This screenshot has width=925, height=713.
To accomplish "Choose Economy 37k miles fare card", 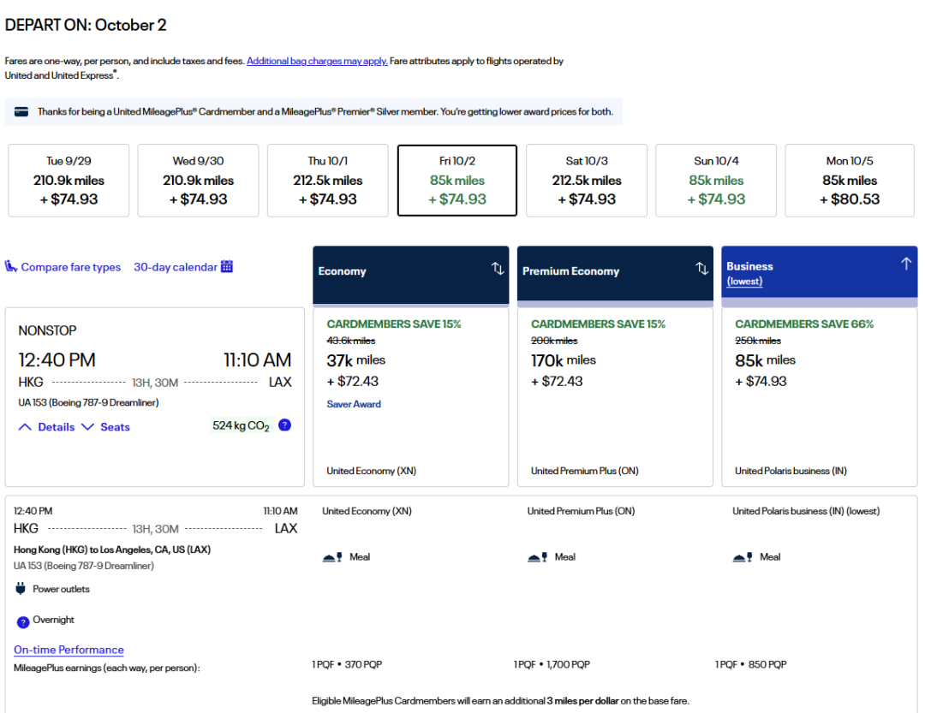I will coord(410,396).
